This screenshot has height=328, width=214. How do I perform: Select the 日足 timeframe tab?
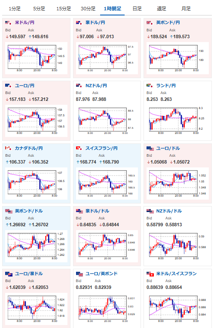[137, 9]
